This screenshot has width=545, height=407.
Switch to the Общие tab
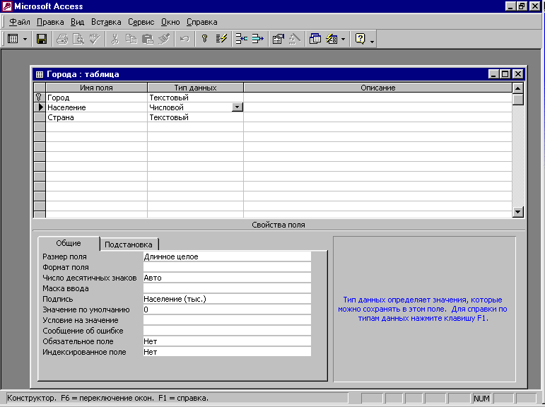pos(69,243)
